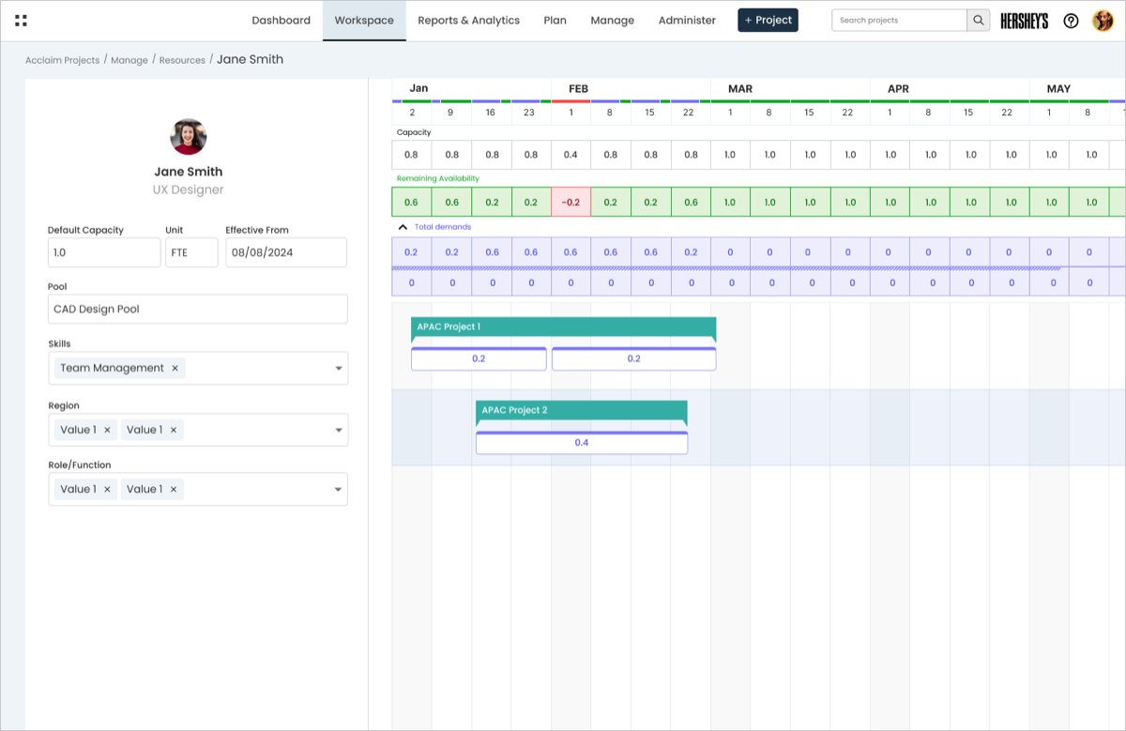Click the UX Designer subtitle
Screen dimensions: 1126x731
coord(189,190)
